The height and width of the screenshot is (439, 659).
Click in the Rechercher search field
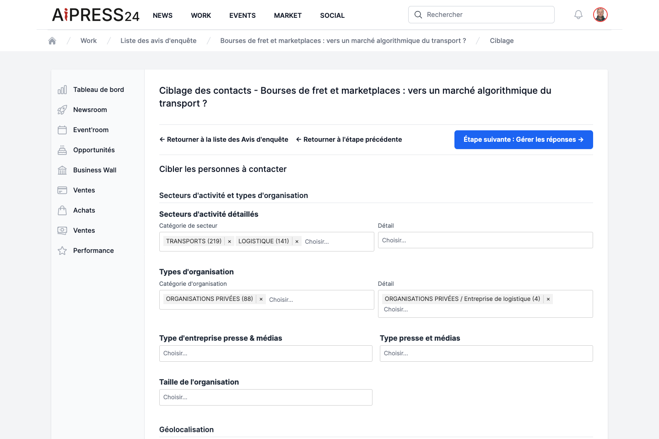coord(481,15)
